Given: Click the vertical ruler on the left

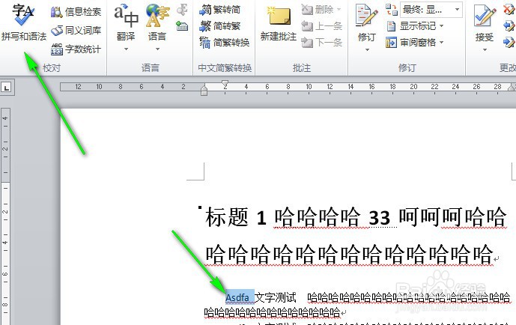Looking at the screenshot, I should pyautogui.click(x=5, y=216).
